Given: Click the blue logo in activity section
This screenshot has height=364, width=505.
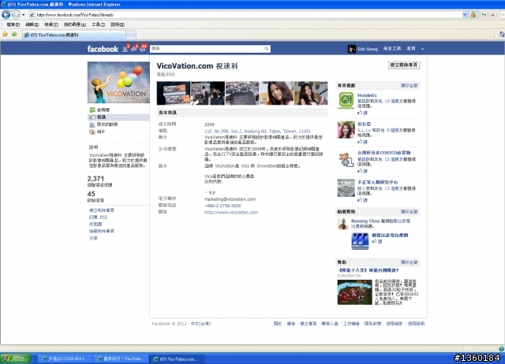Looking at the screenshot, I should [360, 241].
